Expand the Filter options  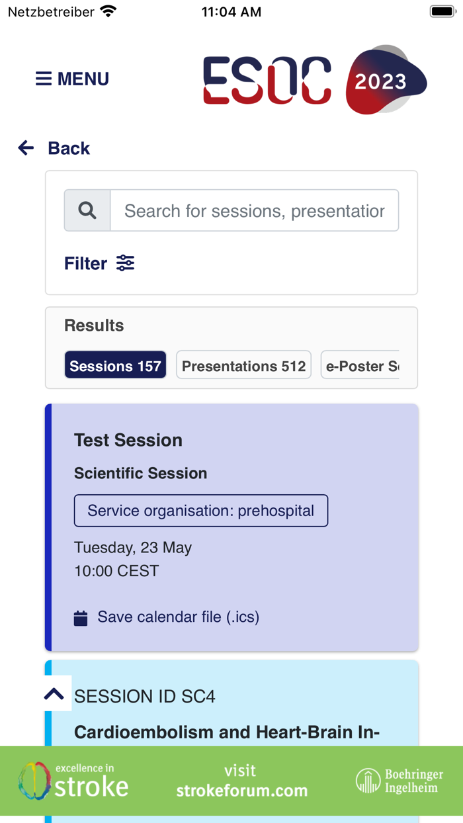86,263
